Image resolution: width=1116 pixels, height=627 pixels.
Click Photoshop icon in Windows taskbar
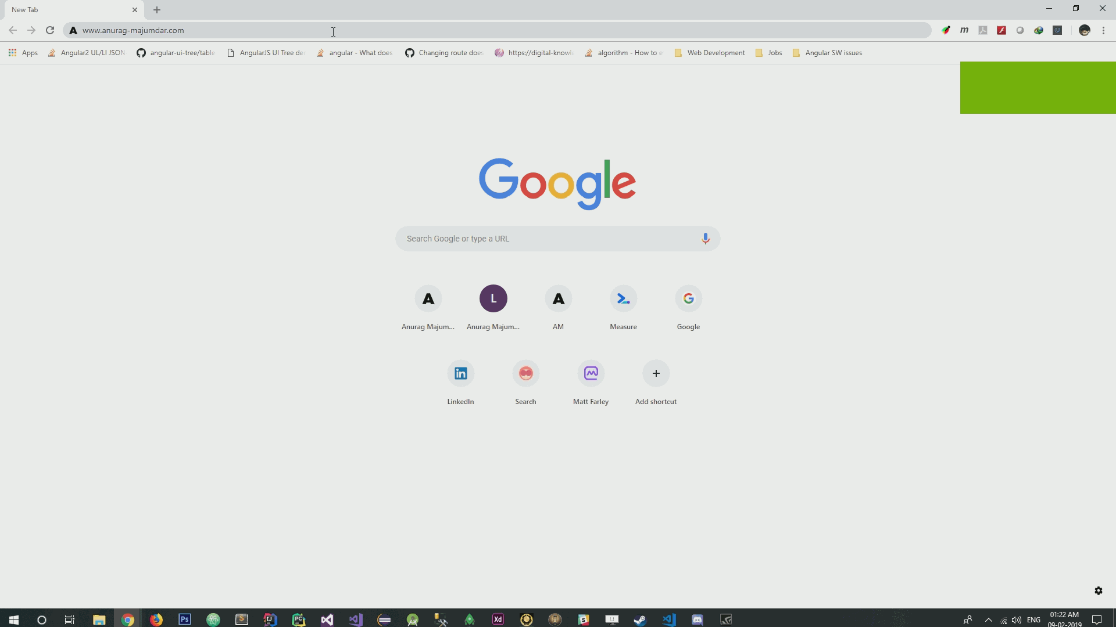tap(185, 619)
